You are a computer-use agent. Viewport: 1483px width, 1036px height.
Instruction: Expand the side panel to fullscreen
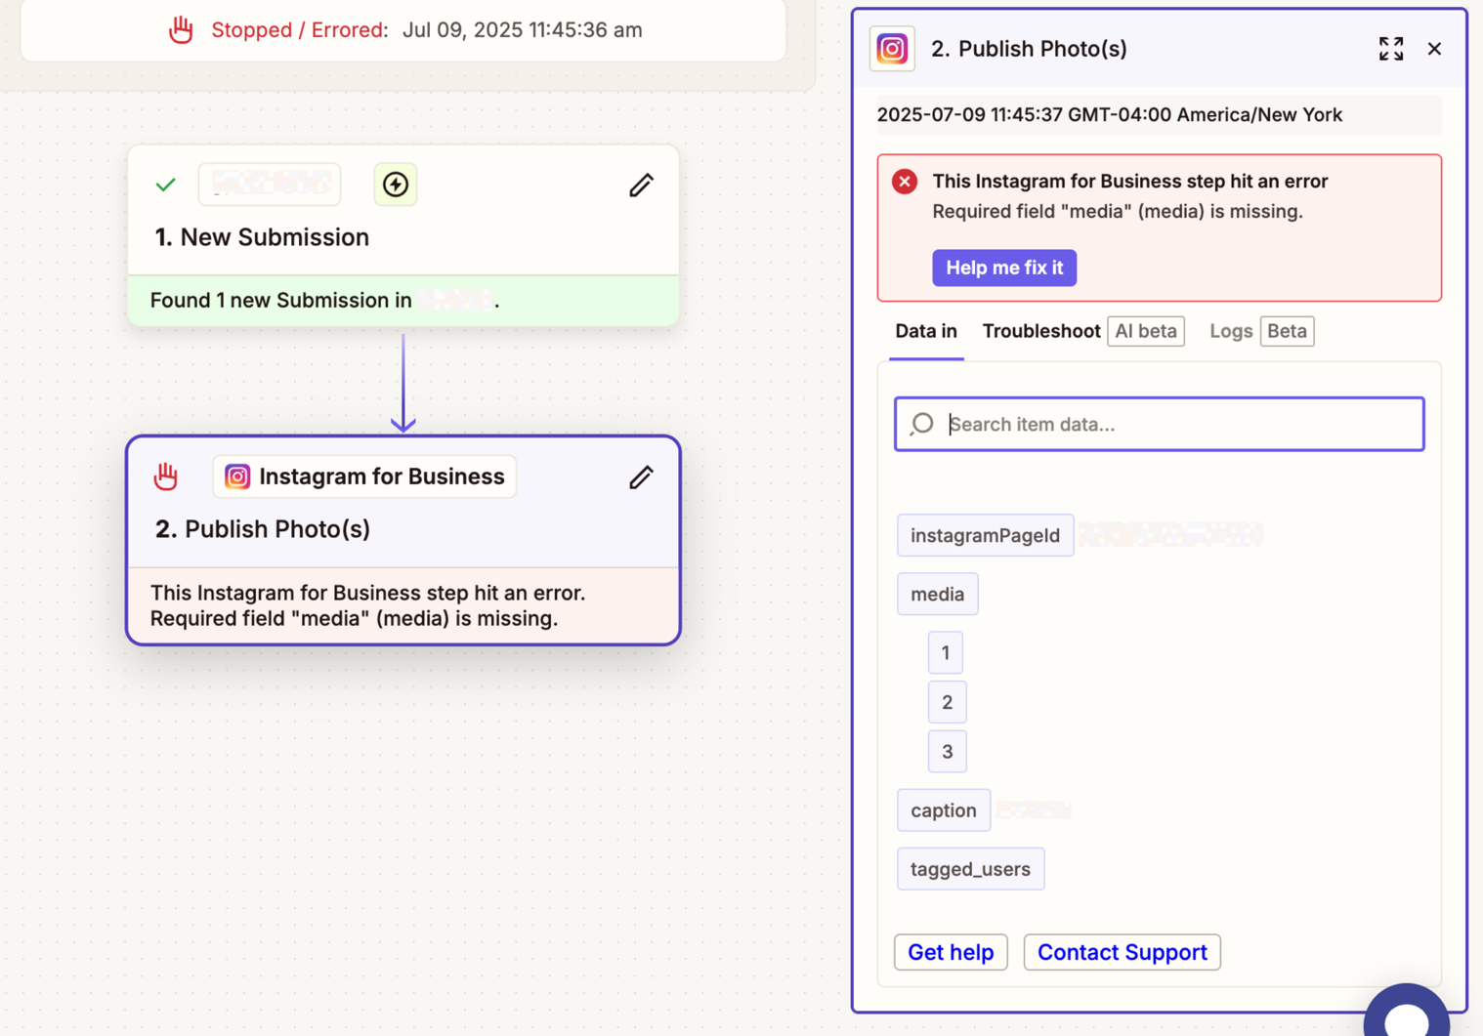click(1391, 49)
